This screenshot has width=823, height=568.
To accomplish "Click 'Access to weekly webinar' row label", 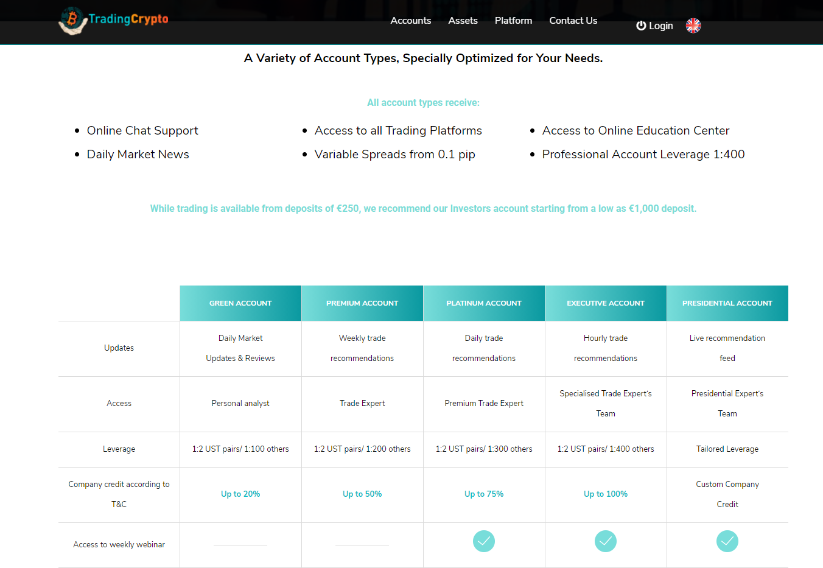I will (119, 545).
